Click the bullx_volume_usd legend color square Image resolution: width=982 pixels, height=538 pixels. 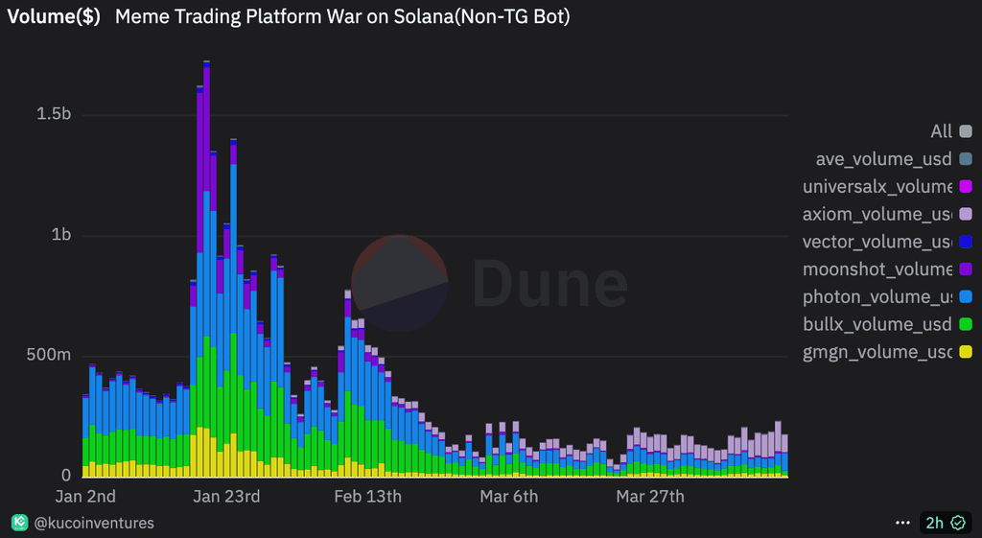966,324
